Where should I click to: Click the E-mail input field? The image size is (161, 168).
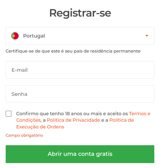click(x=80, y=70)
